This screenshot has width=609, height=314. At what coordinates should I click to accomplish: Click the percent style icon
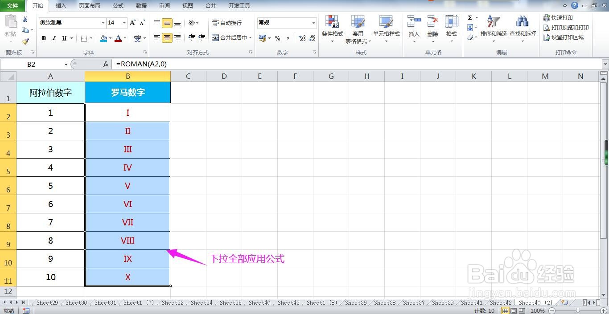[x=276, y=38]
